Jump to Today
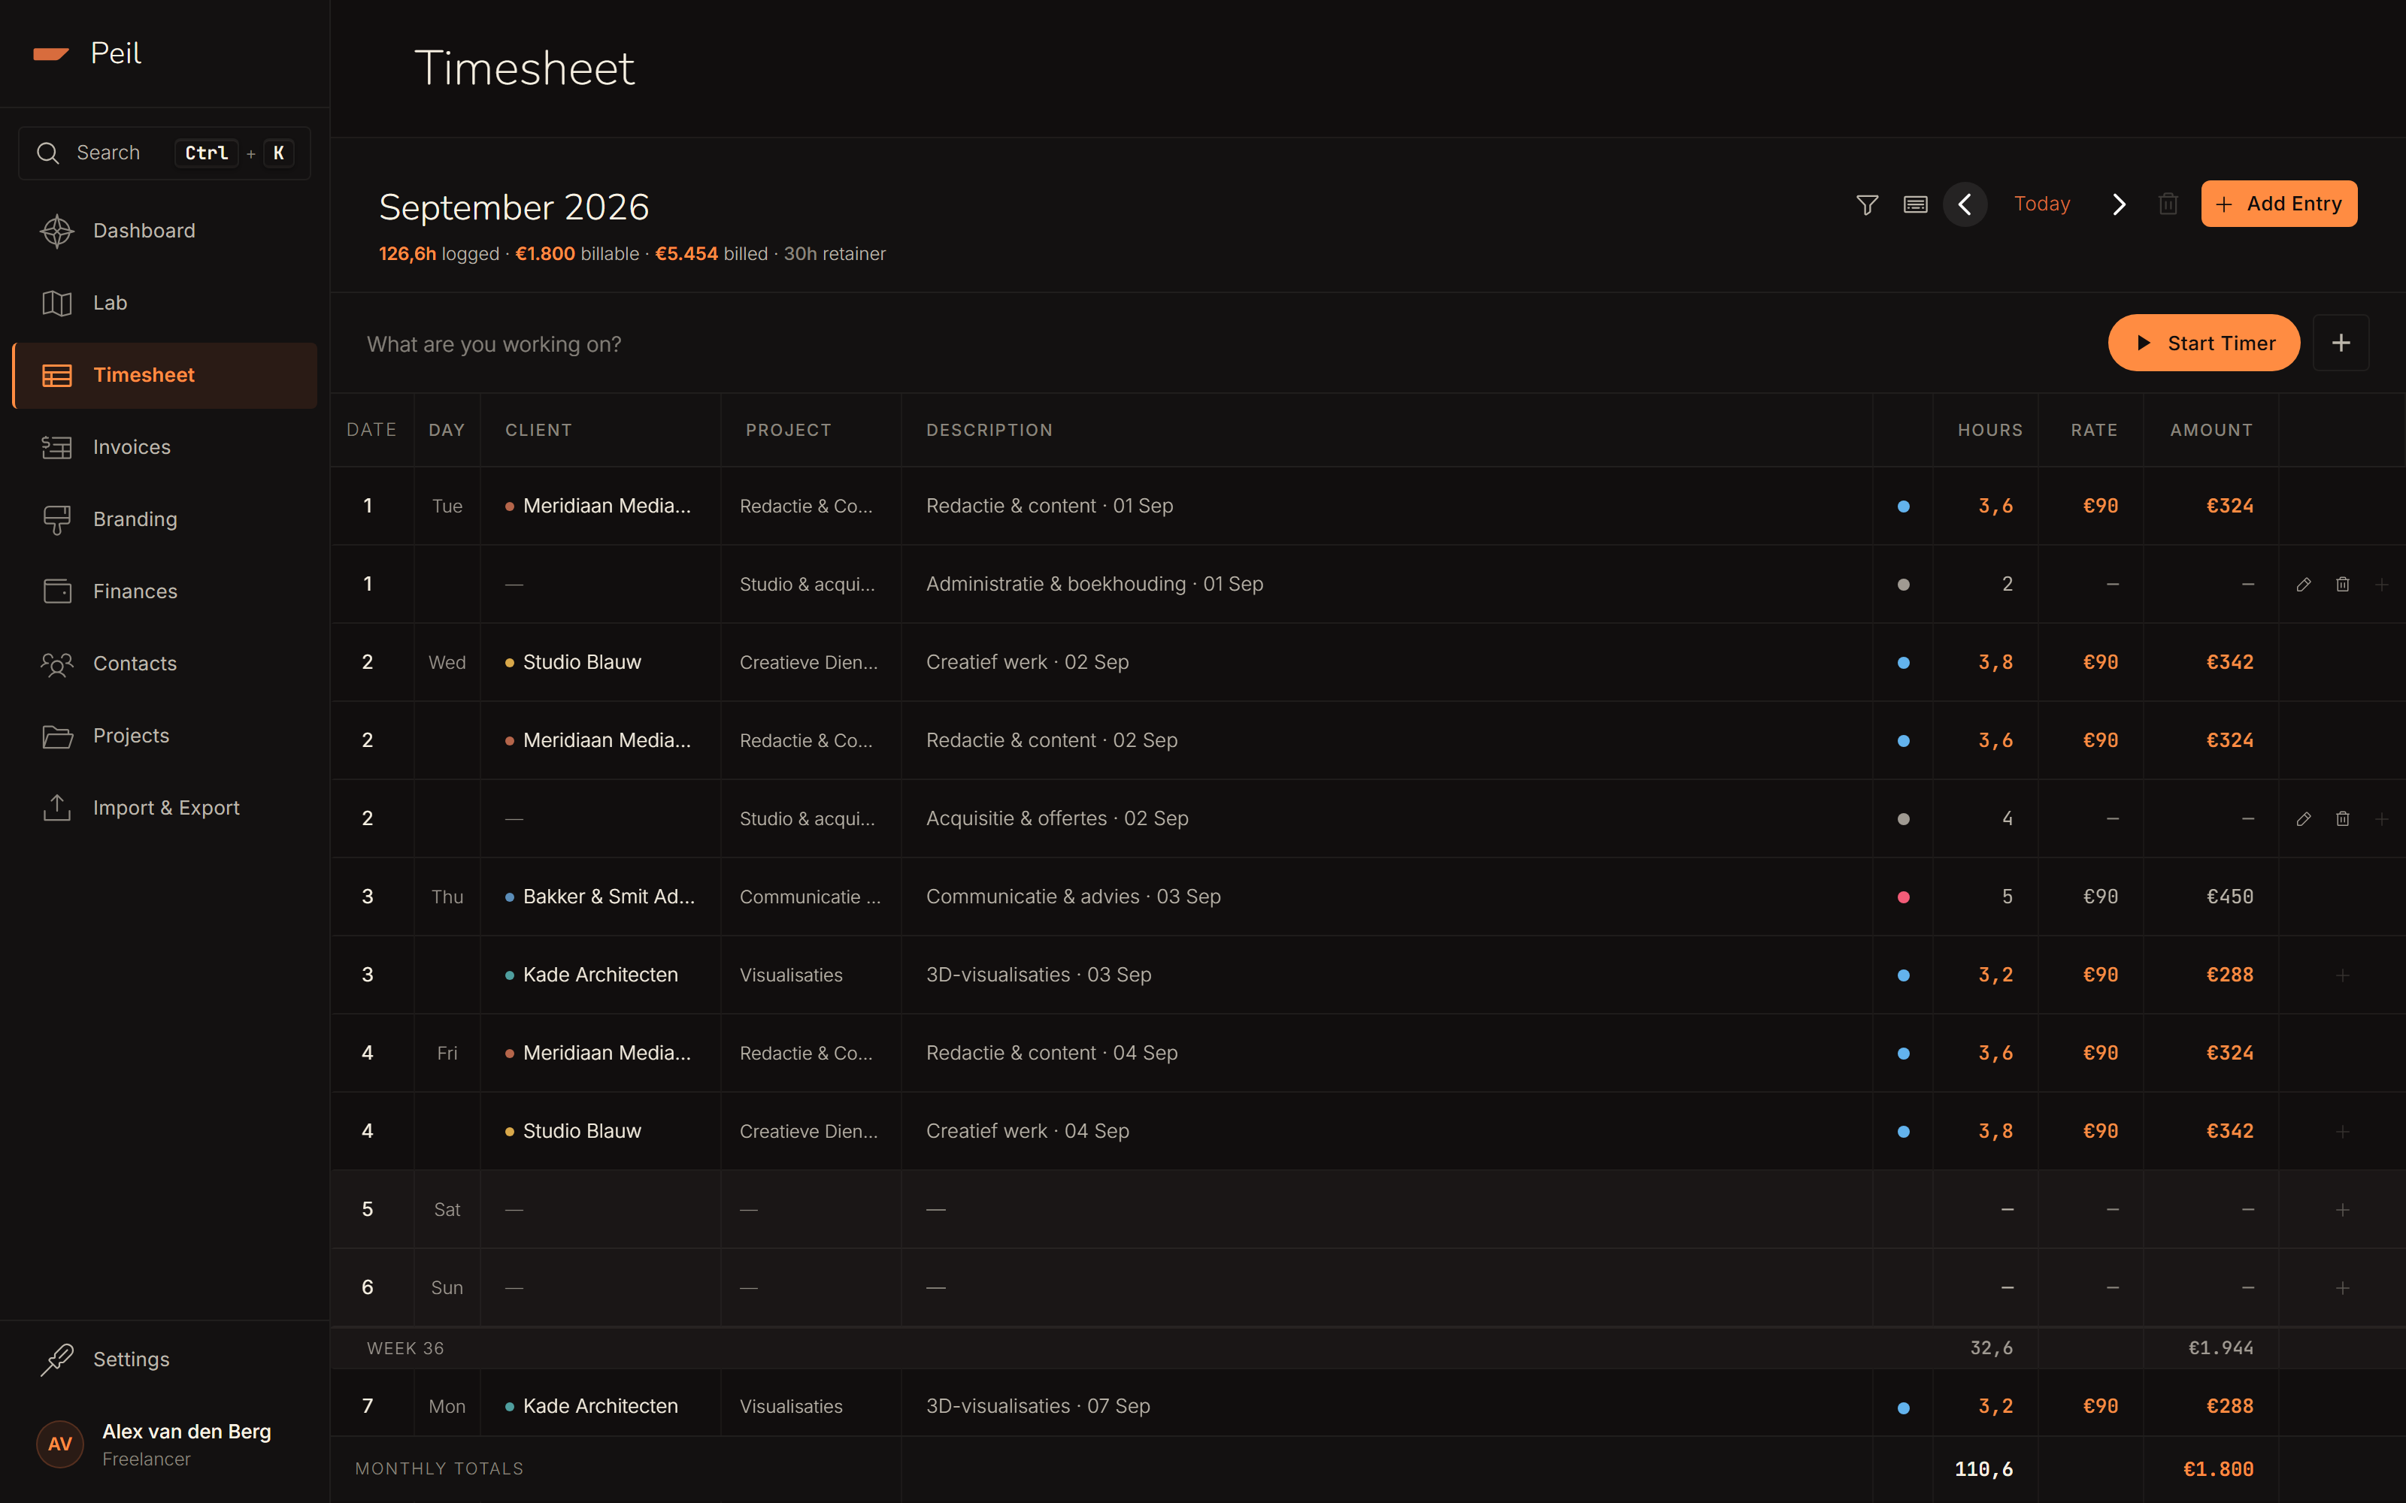Screen dimensions: 2406x1503 [x=2041, y=204]
